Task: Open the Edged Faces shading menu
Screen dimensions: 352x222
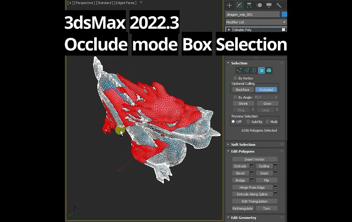Action: (126, 2)
